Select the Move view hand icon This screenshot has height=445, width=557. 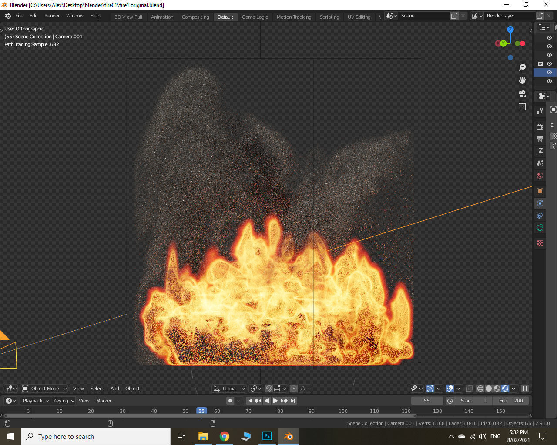coord(522,80)
